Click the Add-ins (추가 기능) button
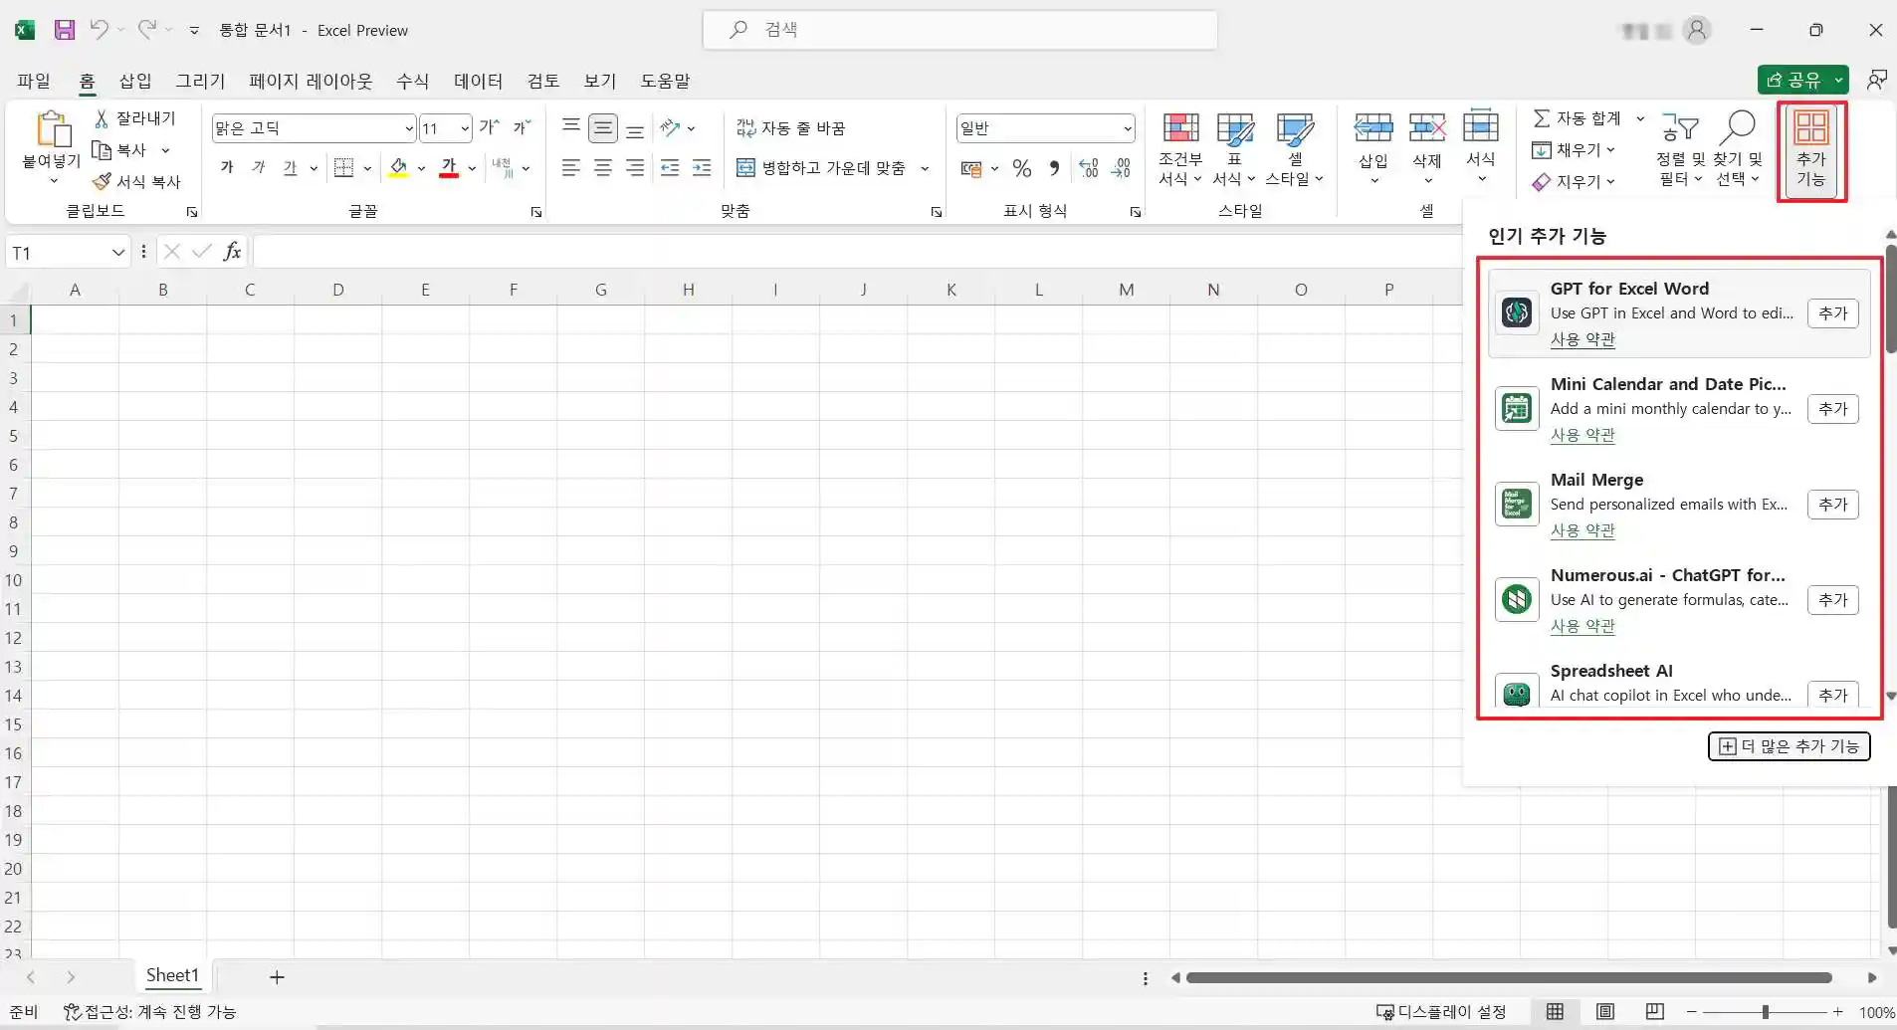This screenshot has height=1030, width=1897. [1811, 150]
